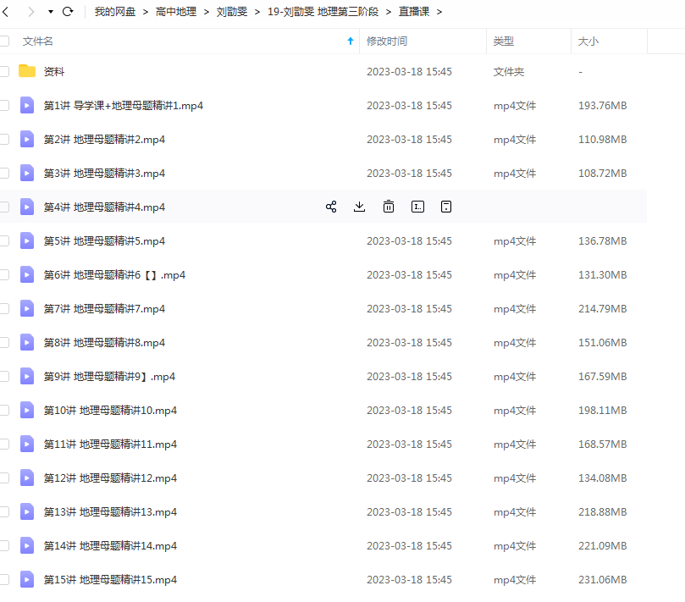Image resolution: width=685 pixels, height=602 pixels.
Task: Open 第15讲 地理母题精讲15.mp4 video
Action: (110, 580)
